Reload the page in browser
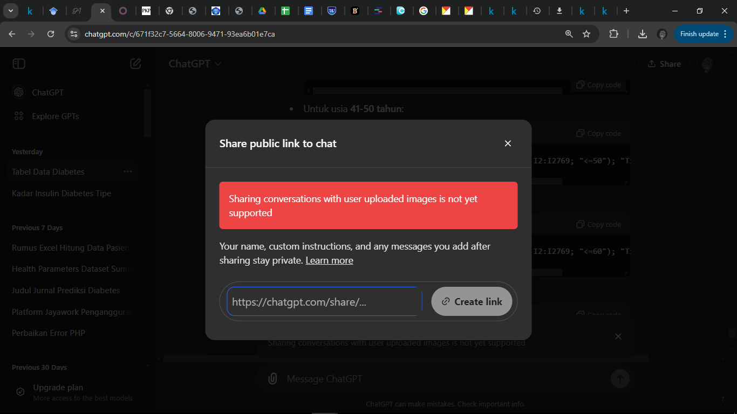This screenshot has height=414, width=737. 51,34
